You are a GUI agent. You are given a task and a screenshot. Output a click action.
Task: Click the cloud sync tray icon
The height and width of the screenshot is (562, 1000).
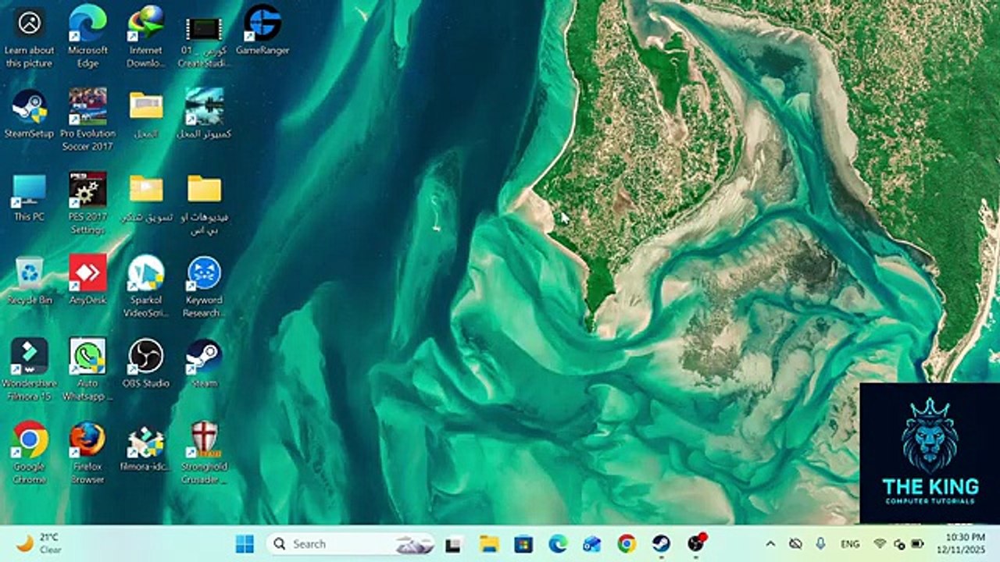pos(796,544)
